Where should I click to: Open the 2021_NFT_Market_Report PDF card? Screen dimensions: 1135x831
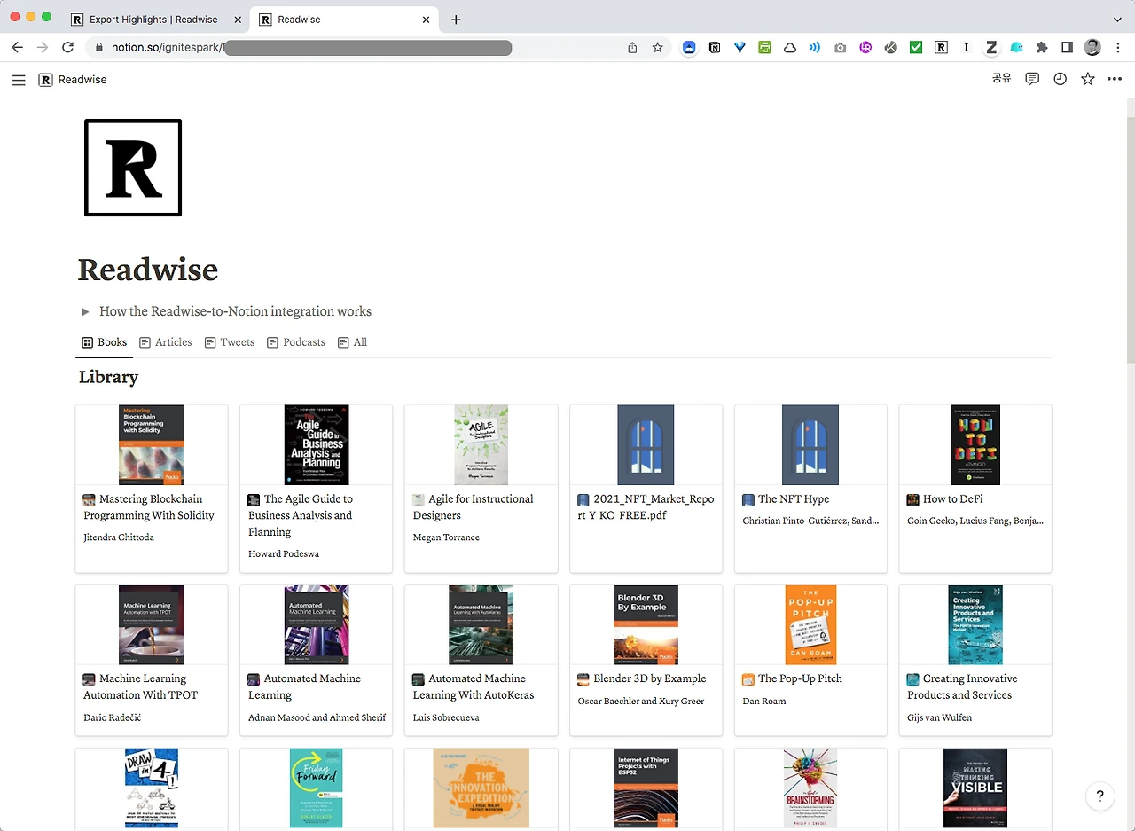[x=646, y=489]
